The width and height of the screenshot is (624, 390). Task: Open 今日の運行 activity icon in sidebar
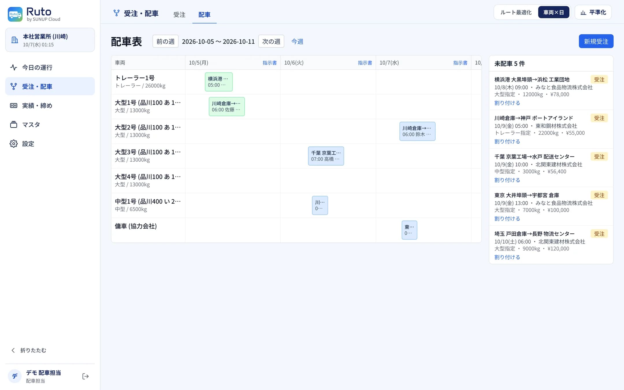(14, 67)
